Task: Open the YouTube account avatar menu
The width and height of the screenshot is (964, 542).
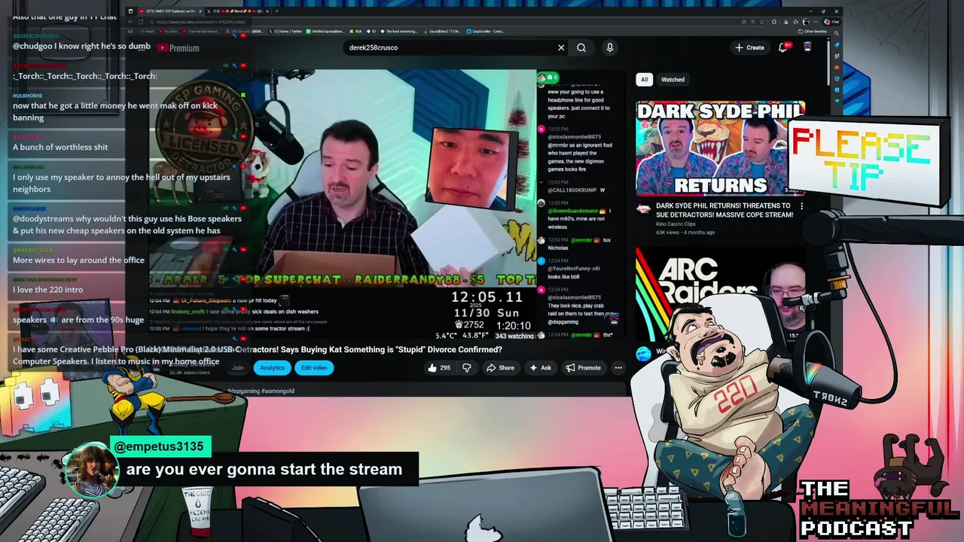Action: click(807, 47)
